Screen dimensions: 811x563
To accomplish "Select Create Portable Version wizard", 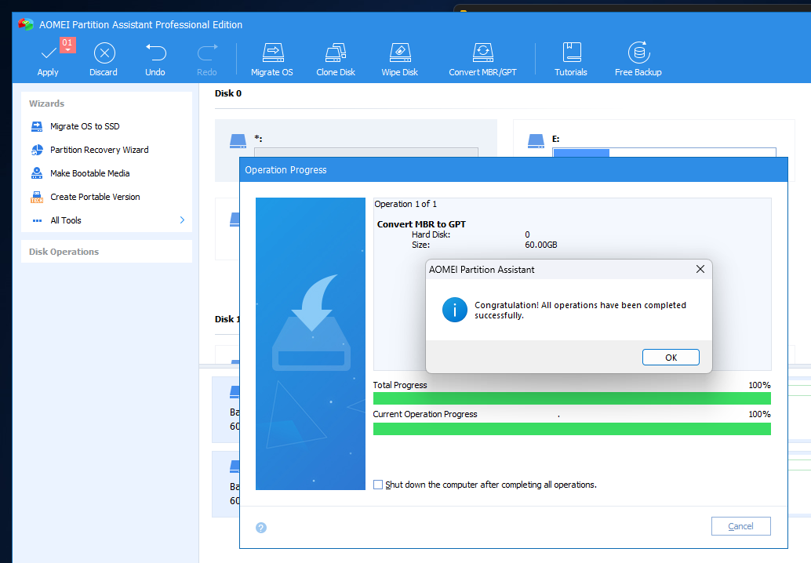I will pos(95,197).
